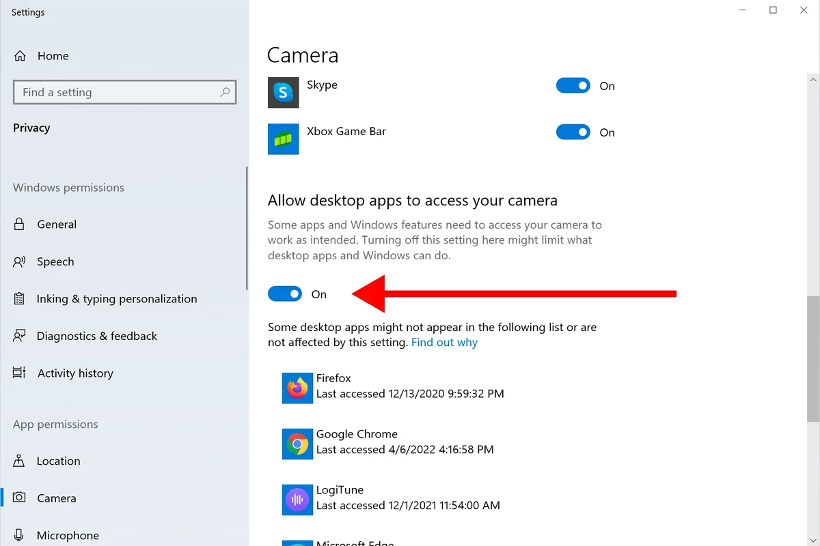Click the Microphone icon in the sidebar

(x=19, y=535)
